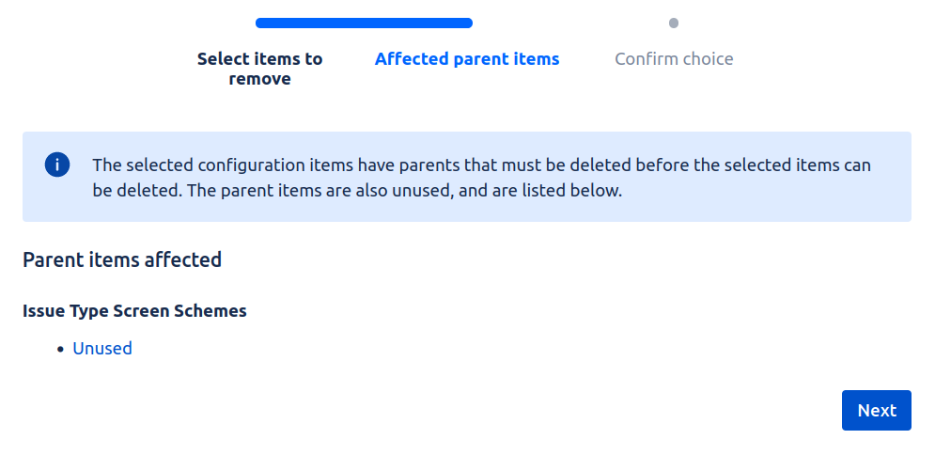935x455 pixels.
Task: Jump to the Confirm choice step
Action: (x=674, y=59)
